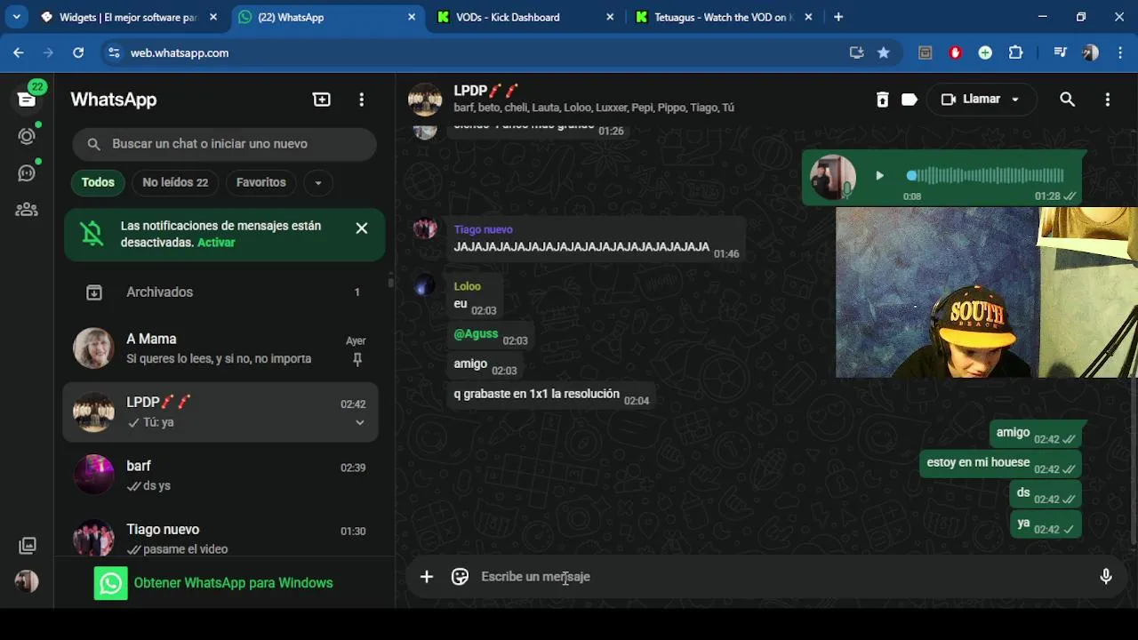Open the media gallery sidebar icon
This screenshot has height=640, width=1138.
click(28, 545)
